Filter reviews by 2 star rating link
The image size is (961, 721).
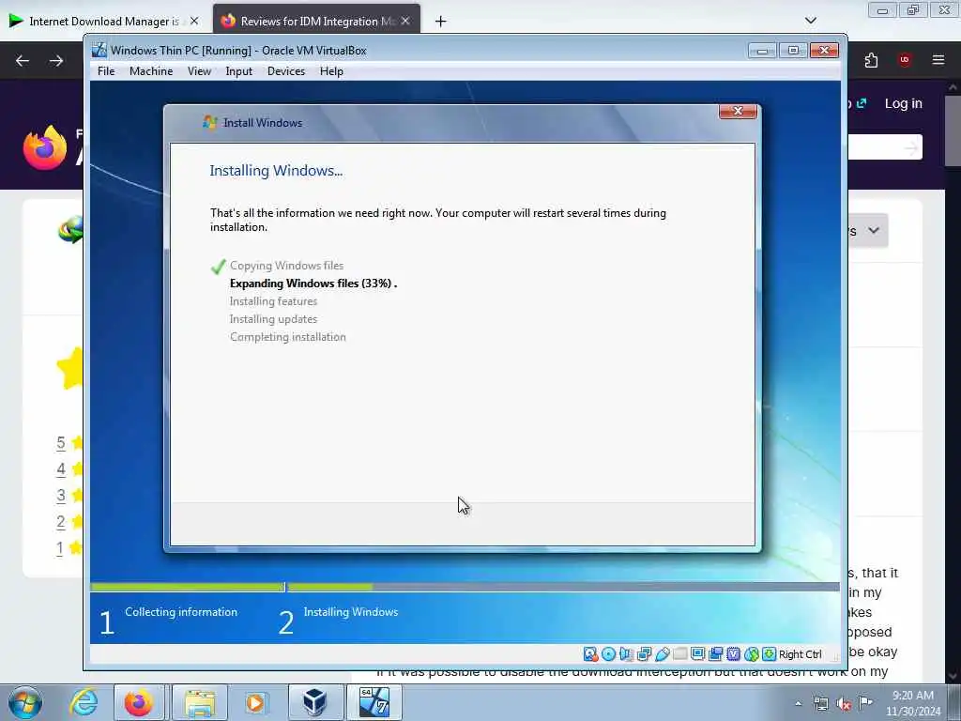click(61, 522)
